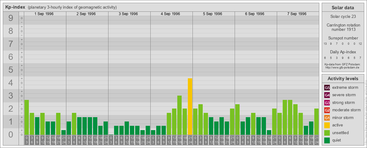Click the G4 severe storm badge
Image resolution: width=367 pixels, height=148 pixels.
click(x=327, y=95)
